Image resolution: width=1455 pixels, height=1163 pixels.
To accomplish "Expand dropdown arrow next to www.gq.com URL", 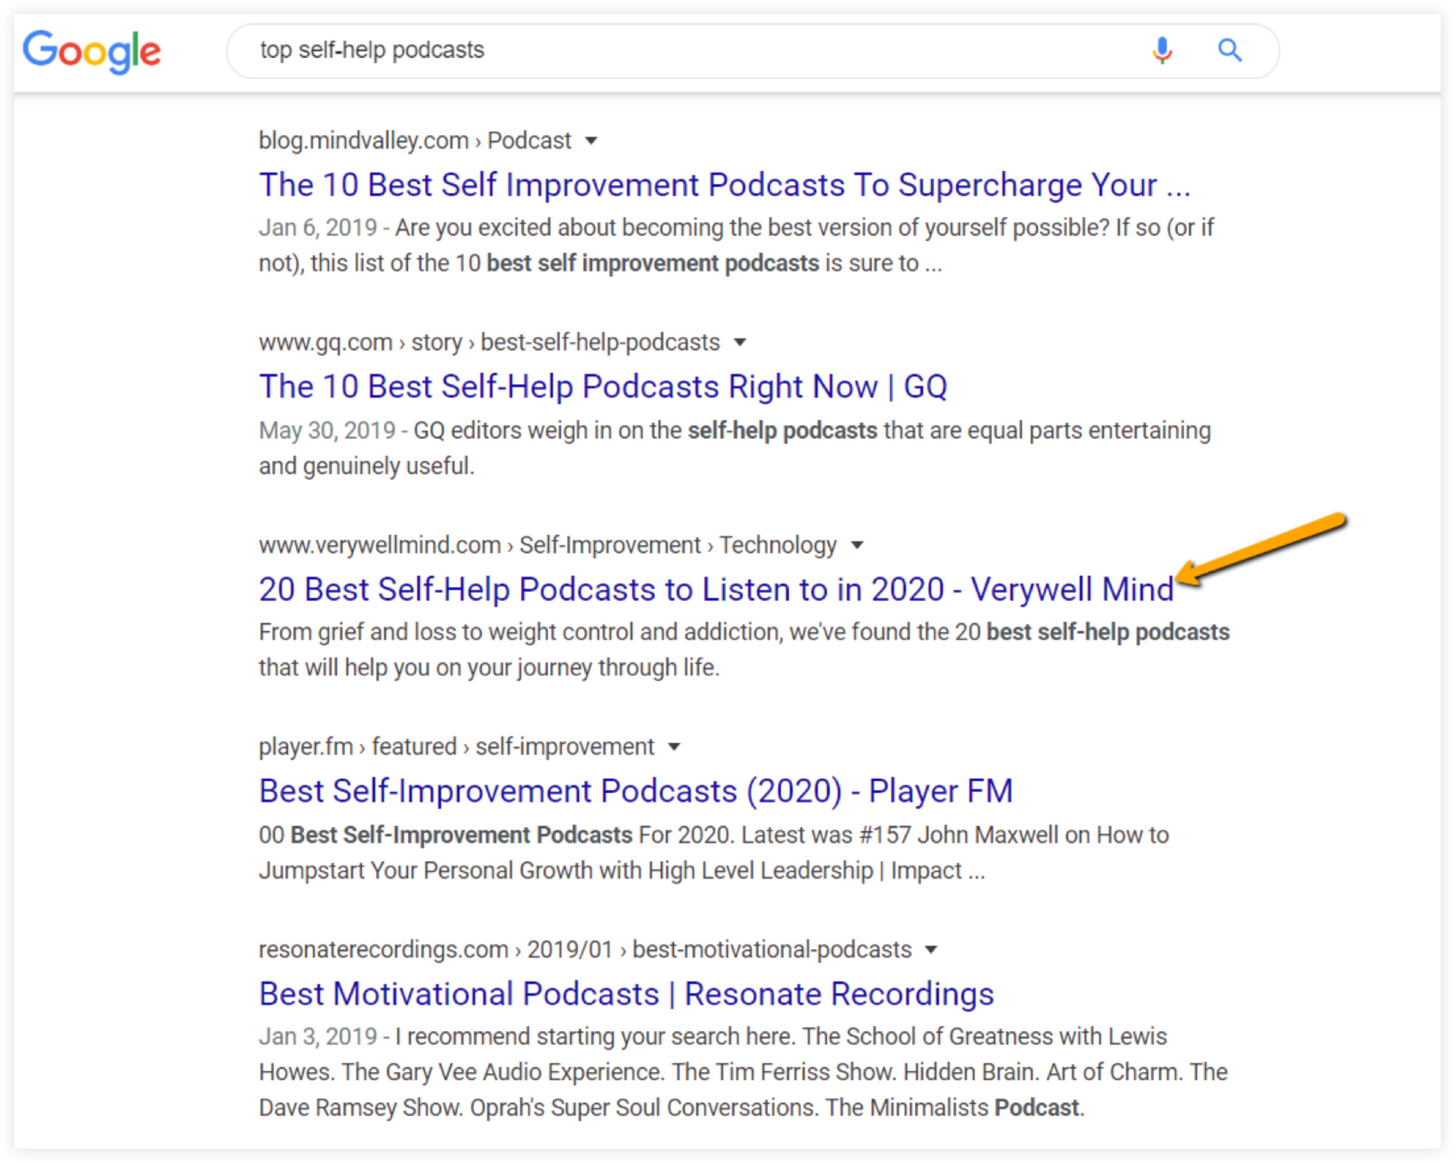I will click(x=739, y=342).
